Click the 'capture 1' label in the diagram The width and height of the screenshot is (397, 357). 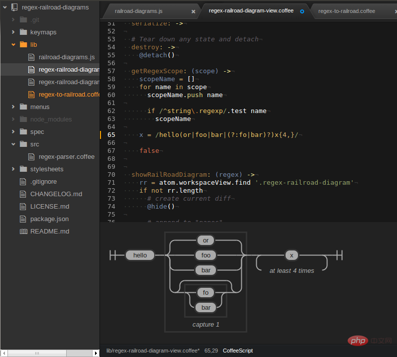tap(206, 324)
